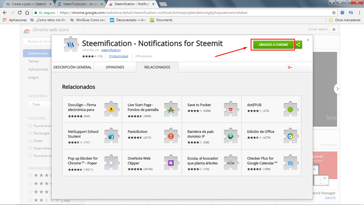Open the Productividad category link
The image size is (364, 205).
click(x=119, y=56)
